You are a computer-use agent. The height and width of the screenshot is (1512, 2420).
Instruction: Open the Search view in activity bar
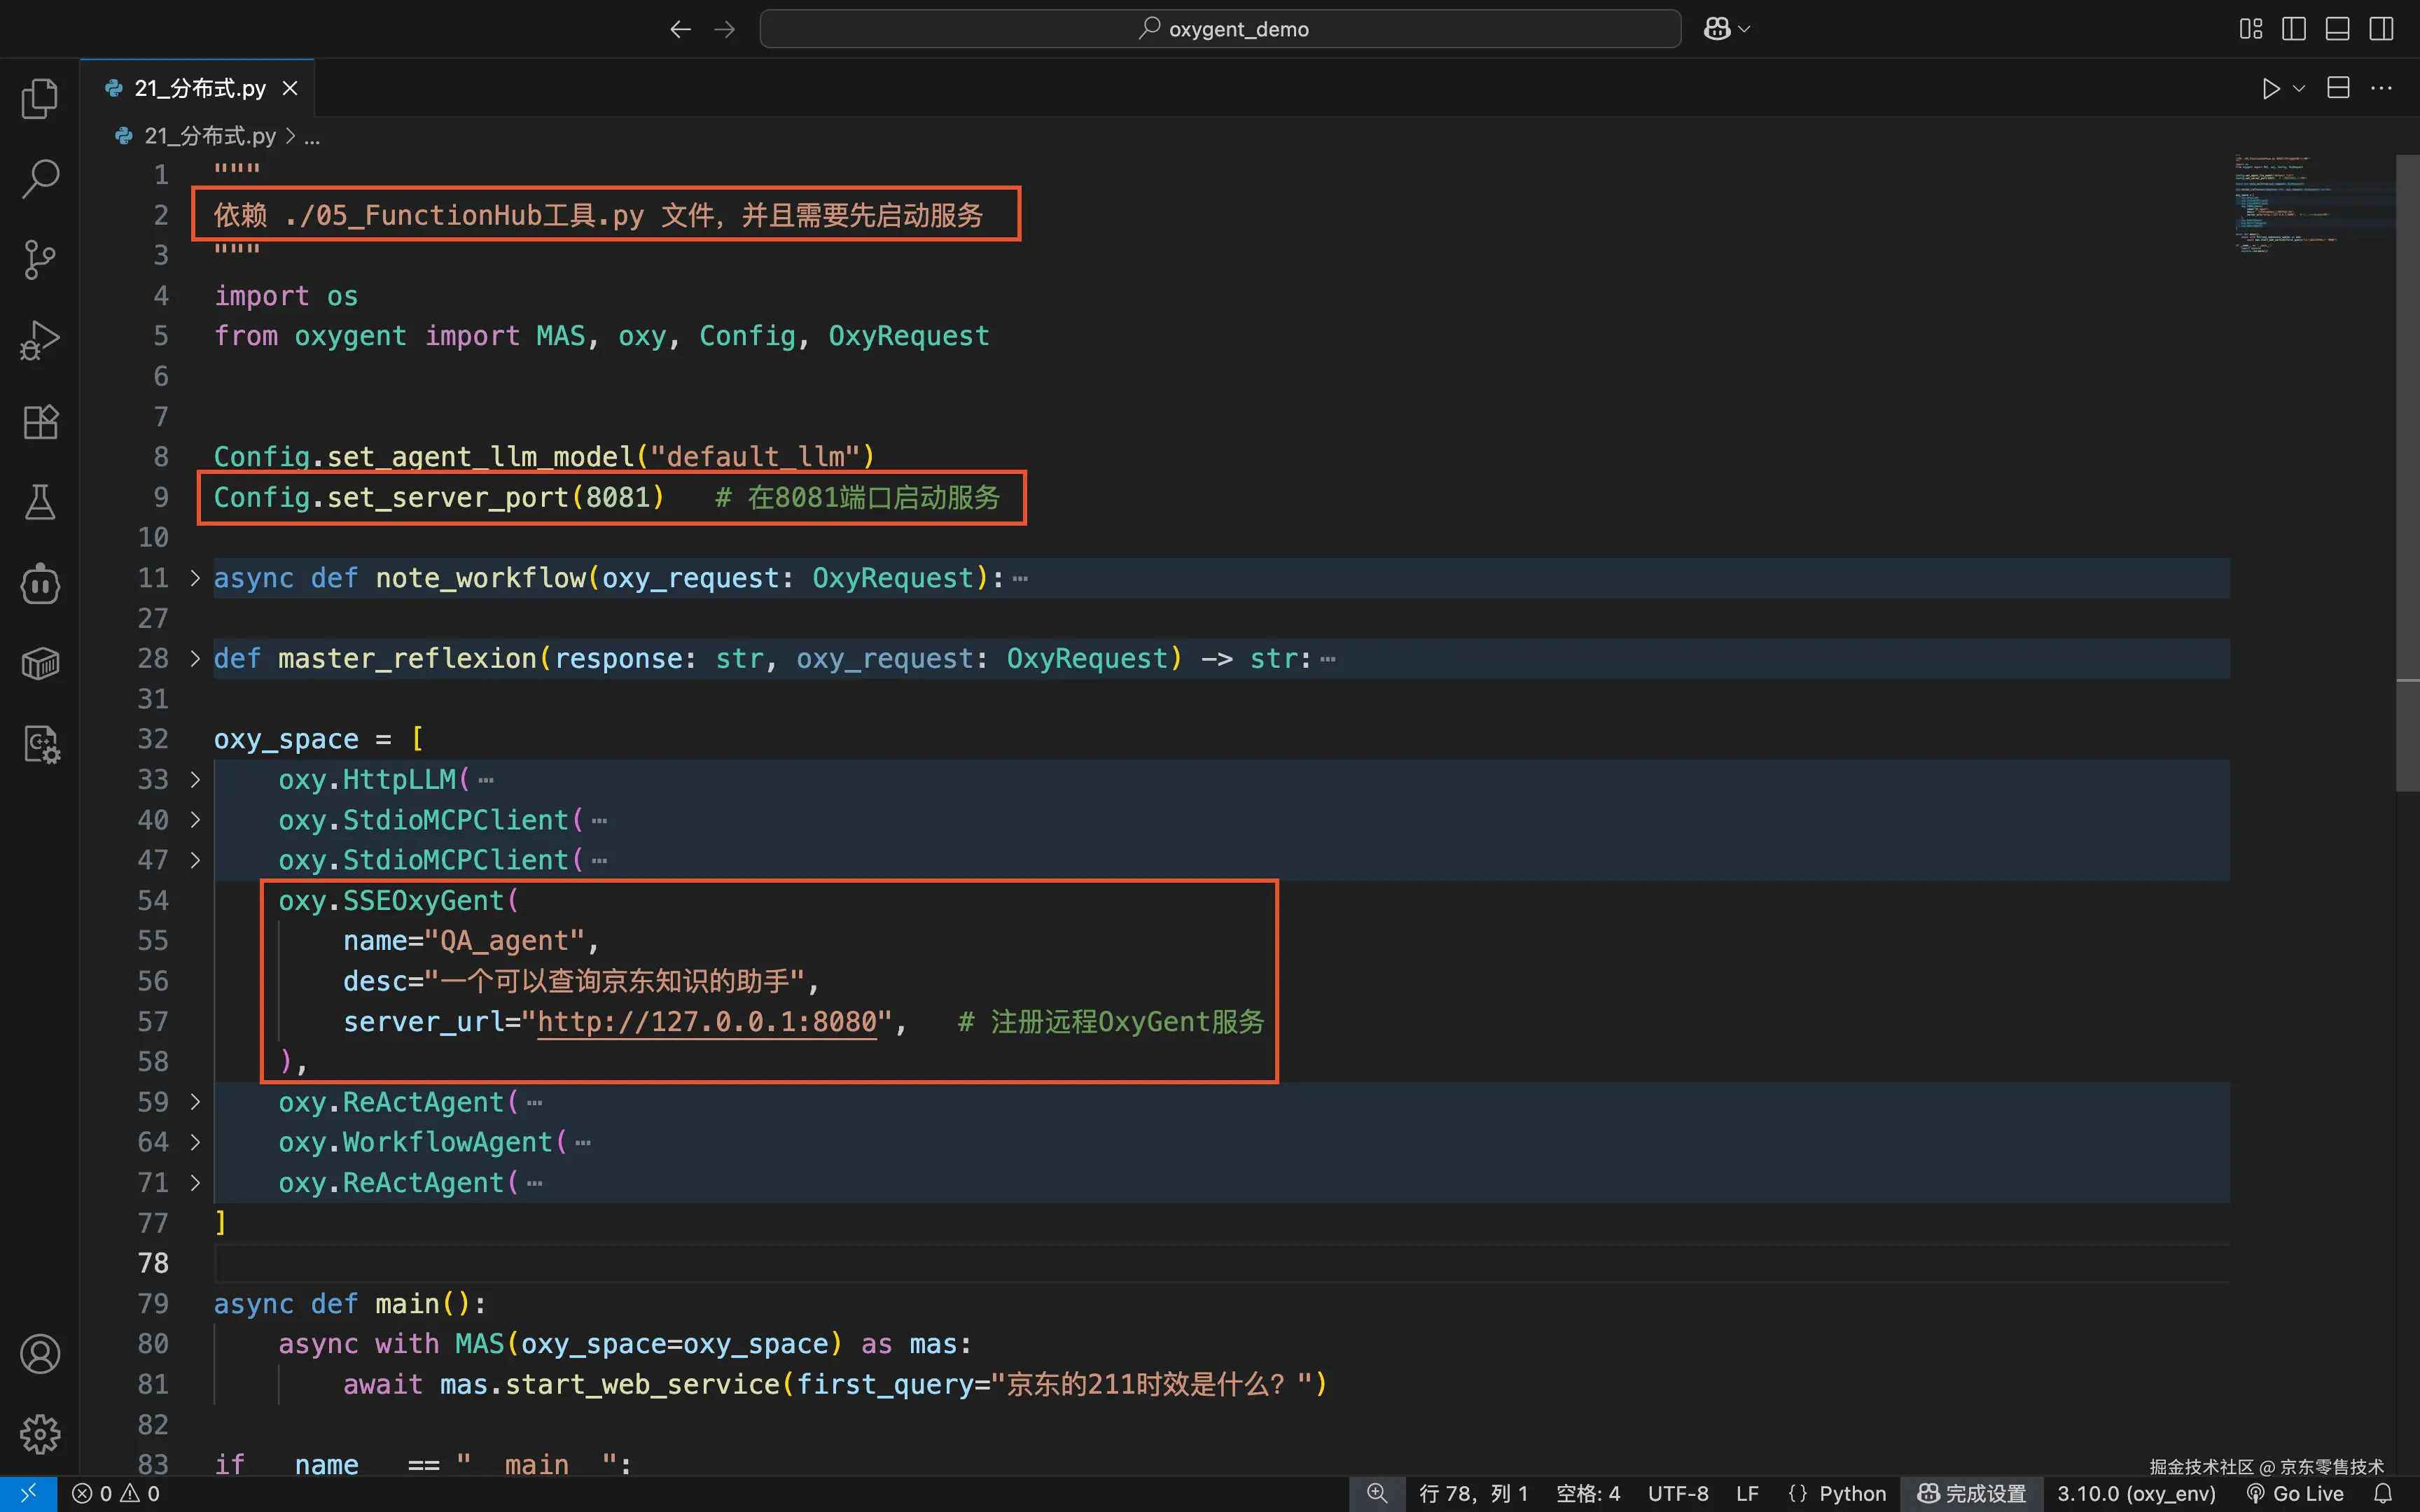point(40,179)
